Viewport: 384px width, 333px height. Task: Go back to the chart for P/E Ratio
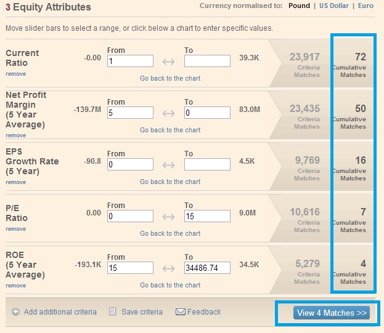click(x=170, y=233)
